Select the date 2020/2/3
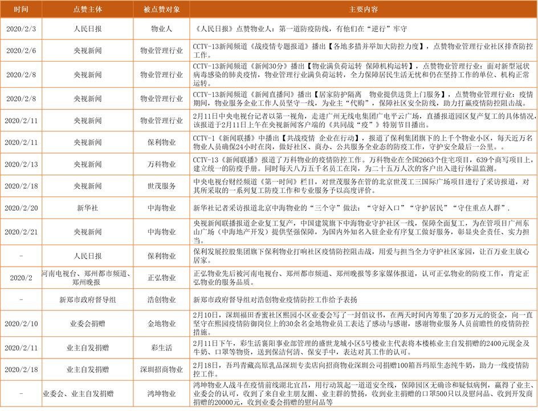 point(20,27)
